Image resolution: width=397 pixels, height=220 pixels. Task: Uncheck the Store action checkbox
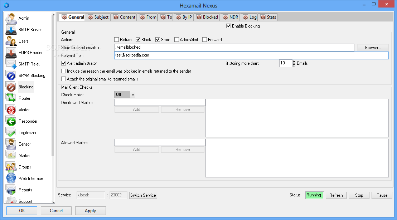[x=158, y=40]
